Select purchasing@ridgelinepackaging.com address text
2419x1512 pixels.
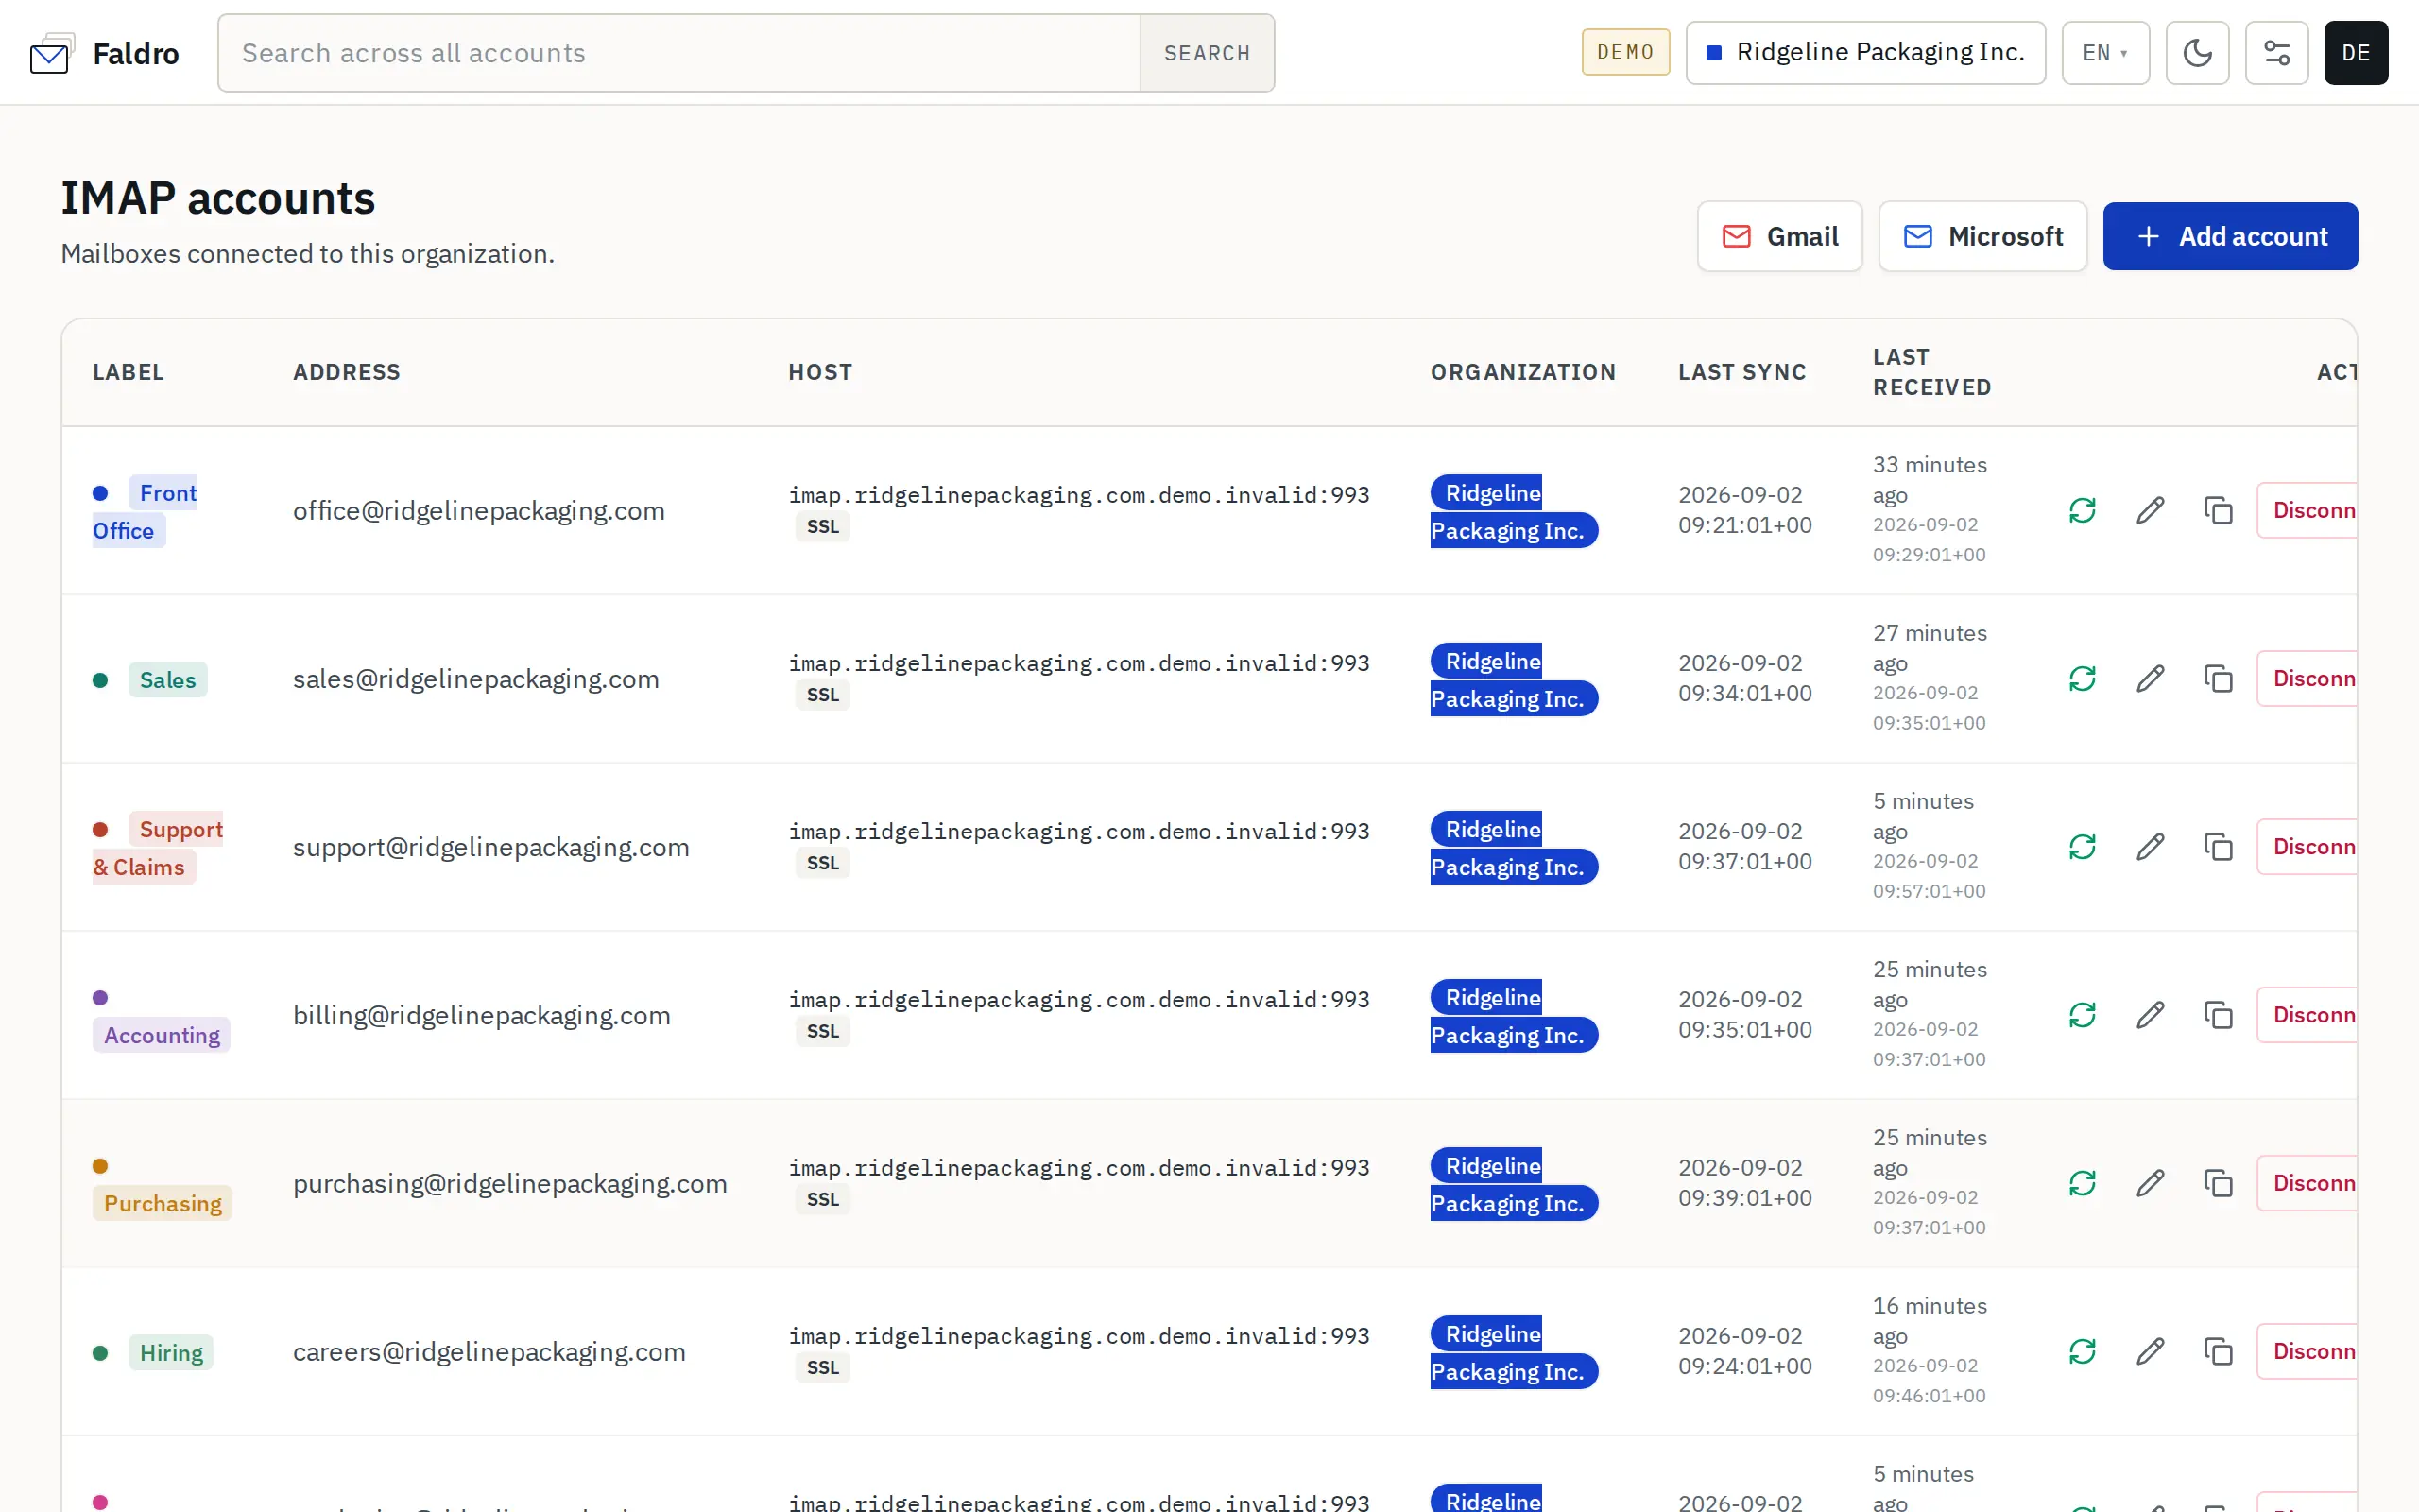(x=510, y=1183)
